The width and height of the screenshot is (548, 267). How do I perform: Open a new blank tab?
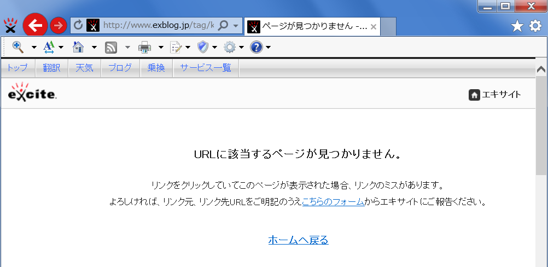point(388,26)
